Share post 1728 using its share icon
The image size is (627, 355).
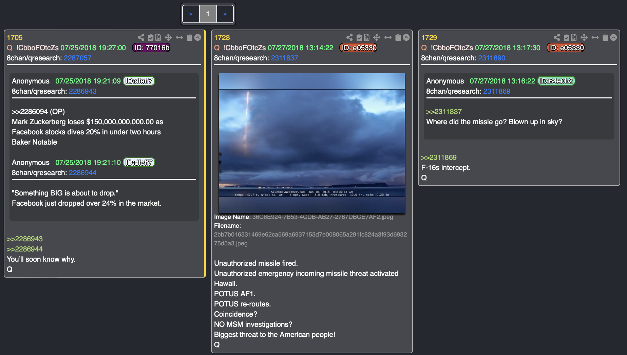click(x=349, y=37)
